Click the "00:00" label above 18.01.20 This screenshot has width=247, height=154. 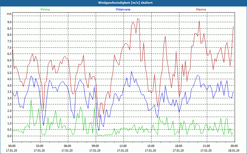(234, 146)
